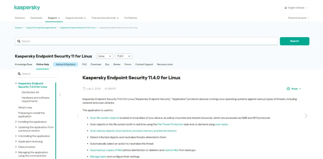Open the English (Global) language dropdown
The height and width of the screenshot is (159, 323).
click(x=296, y=8)
